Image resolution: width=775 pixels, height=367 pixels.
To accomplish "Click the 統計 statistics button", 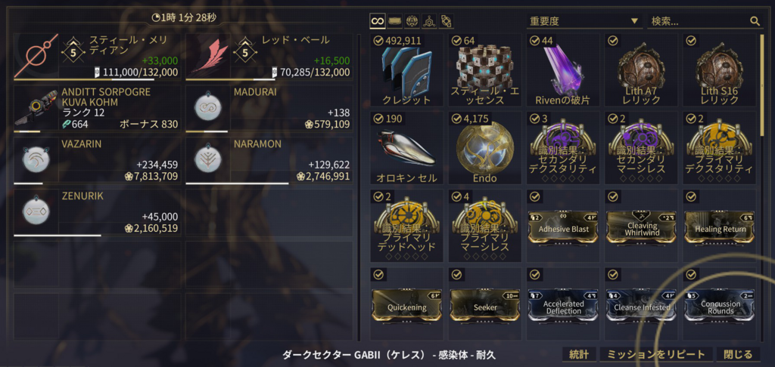I will (579, 354).
